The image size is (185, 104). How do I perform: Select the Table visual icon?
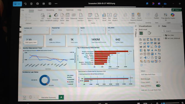pos(149,54)
